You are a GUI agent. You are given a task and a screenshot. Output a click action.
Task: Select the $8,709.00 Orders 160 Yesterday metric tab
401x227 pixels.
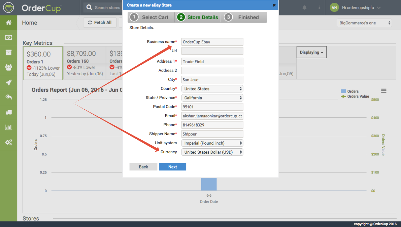(x=85, y=63)
